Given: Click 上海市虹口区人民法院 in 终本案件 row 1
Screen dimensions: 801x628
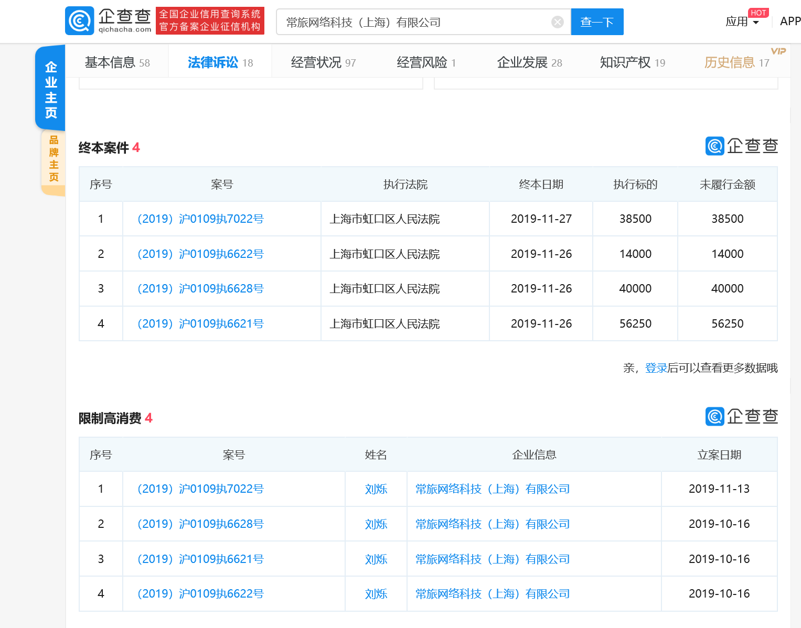Looking at the screenshot, I should [x=385, y=219].
